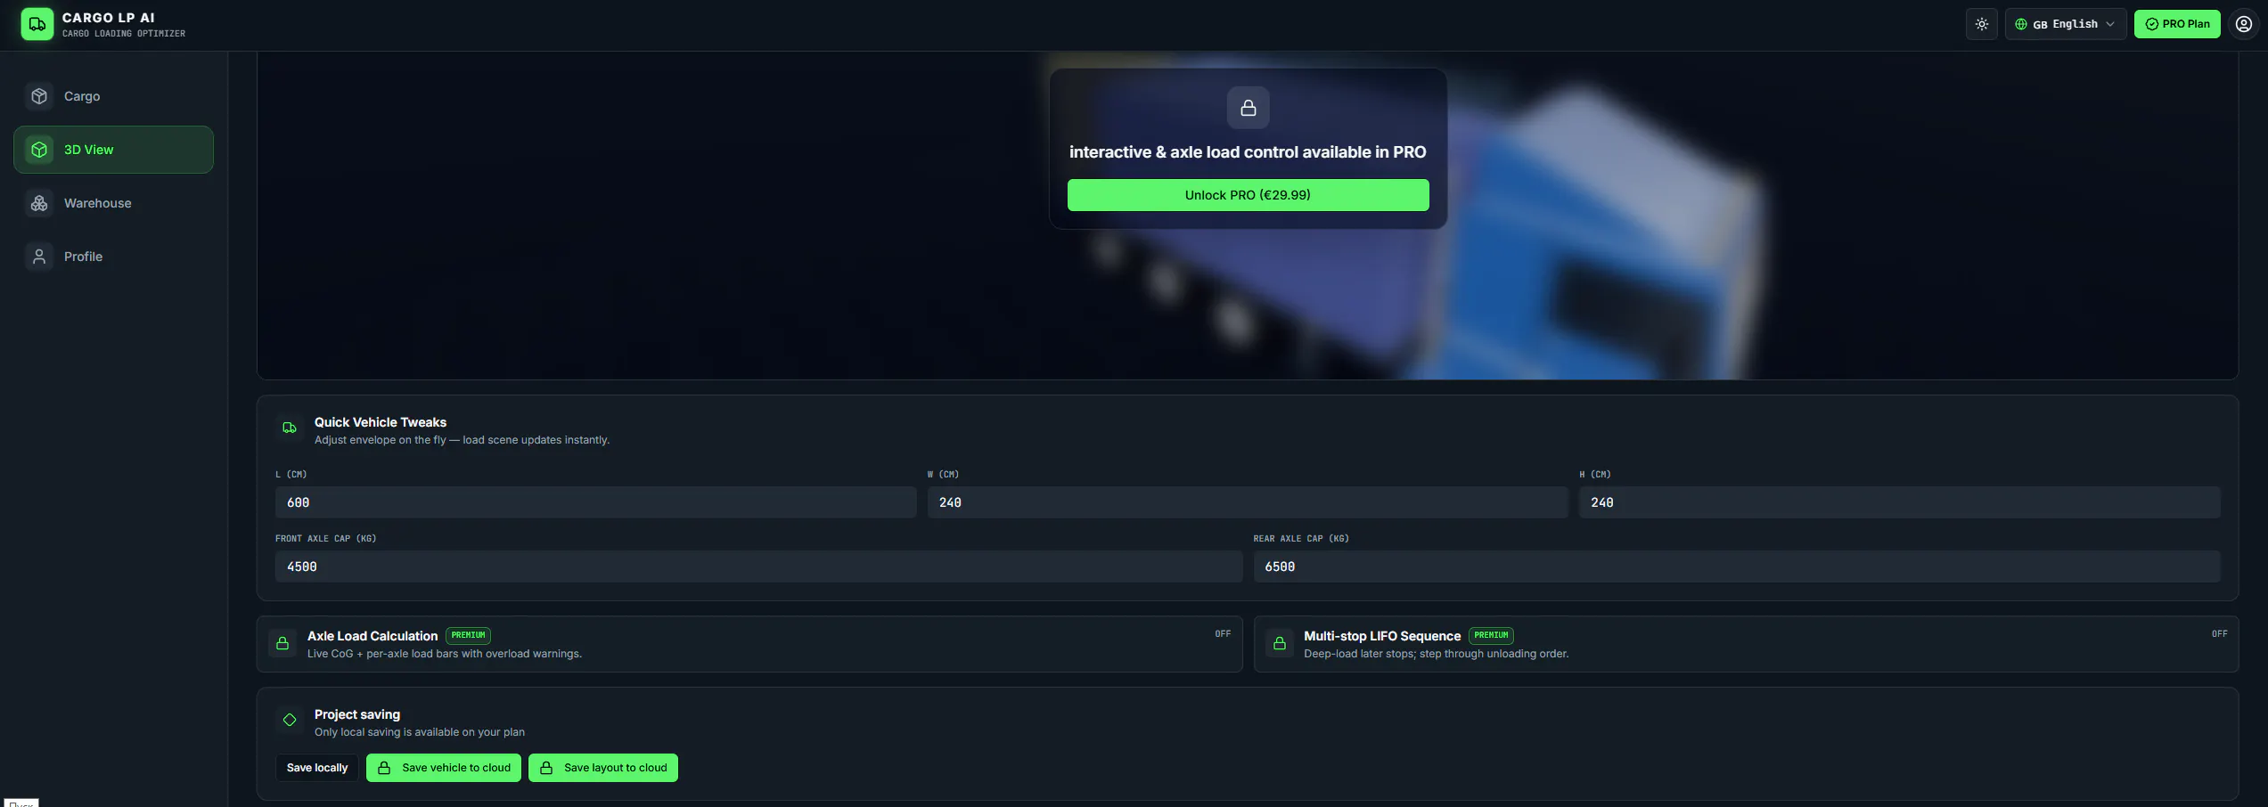Toggle Multi-stop LIFO Sequence OFF switch
Screen dimensions: 2268x807
2219,634
